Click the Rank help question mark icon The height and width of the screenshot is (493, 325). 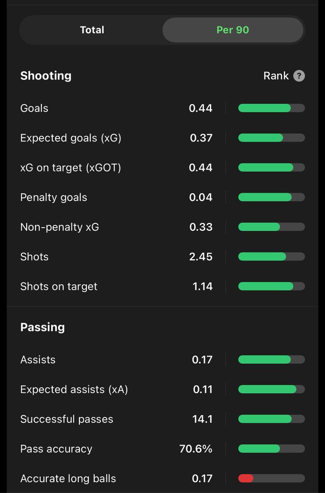click(x=299, y=76)
